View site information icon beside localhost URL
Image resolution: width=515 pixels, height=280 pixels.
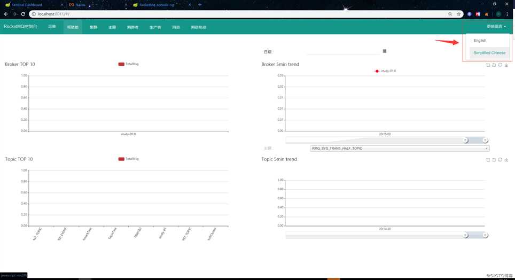pyautogui.click(x=34, y=14)
